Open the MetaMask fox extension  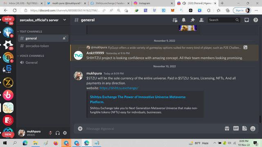pos(172,10)
